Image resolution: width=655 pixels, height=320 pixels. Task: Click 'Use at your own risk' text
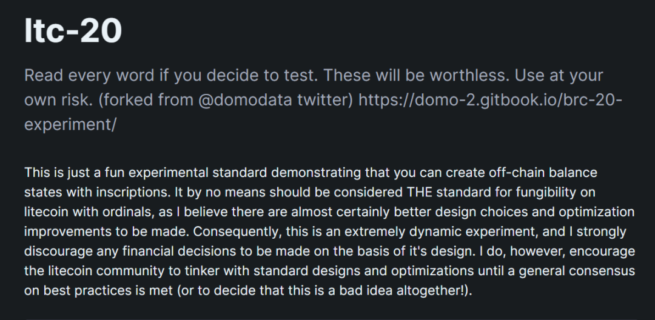(546, 76)
